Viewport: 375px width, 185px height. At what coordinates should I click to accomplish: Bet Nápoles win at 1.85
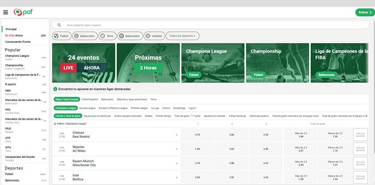point(197,149)
